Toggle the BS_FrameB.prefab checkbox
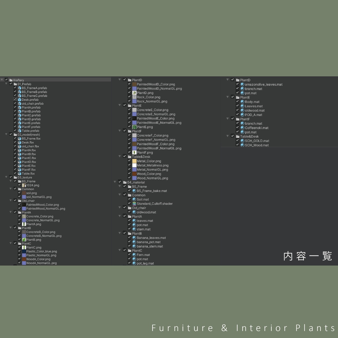 pyautogui.click(x=15, y=92)
